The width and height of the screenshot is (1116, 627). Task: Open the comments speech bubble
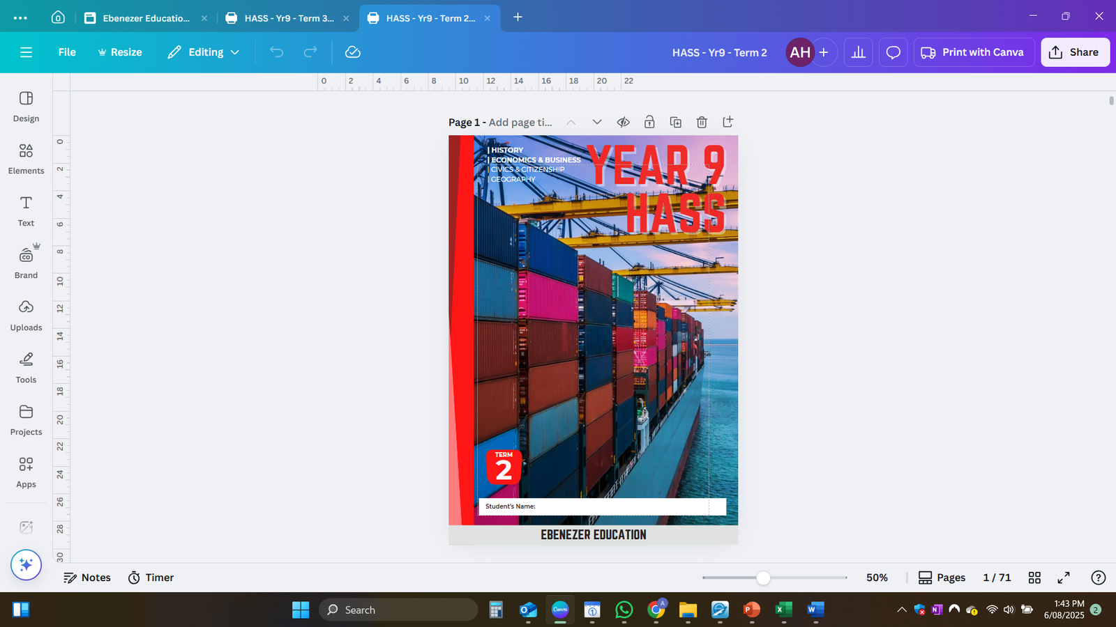pos(893,52)
